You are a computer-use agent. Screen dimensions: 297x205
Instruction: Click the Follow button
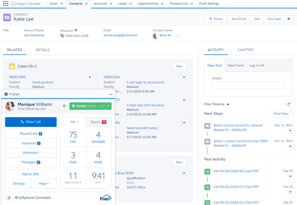tap(216, 19)
